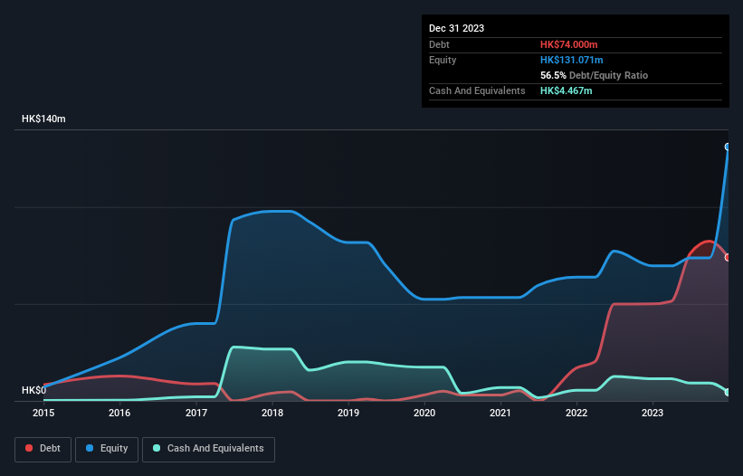Image resolution: width=743 pixels, height=476 pixels.
Task: Click the Equity label in tooltip
Action: pyautogui.click(x=443, y=60)
